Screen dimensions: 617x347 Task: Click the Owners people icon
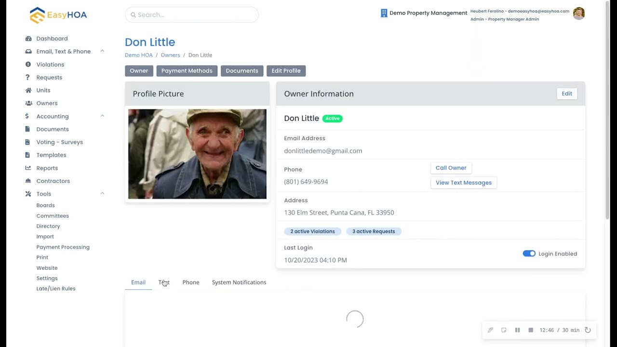click(28, 103)
